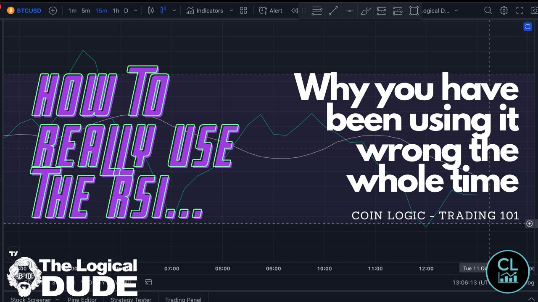Open the Indicators dialog
Screen dimensions: 538x302
205,10
